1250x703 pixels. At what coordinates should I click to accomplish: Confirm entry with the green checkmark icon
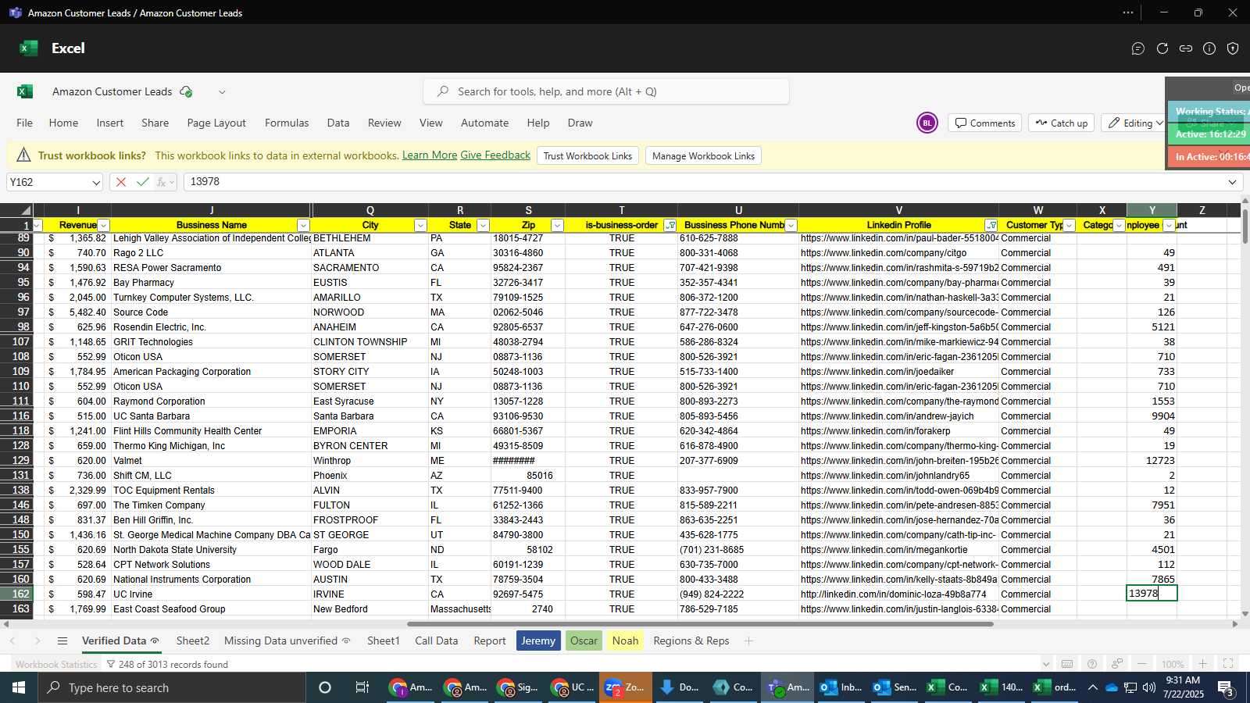coord(142,182)
